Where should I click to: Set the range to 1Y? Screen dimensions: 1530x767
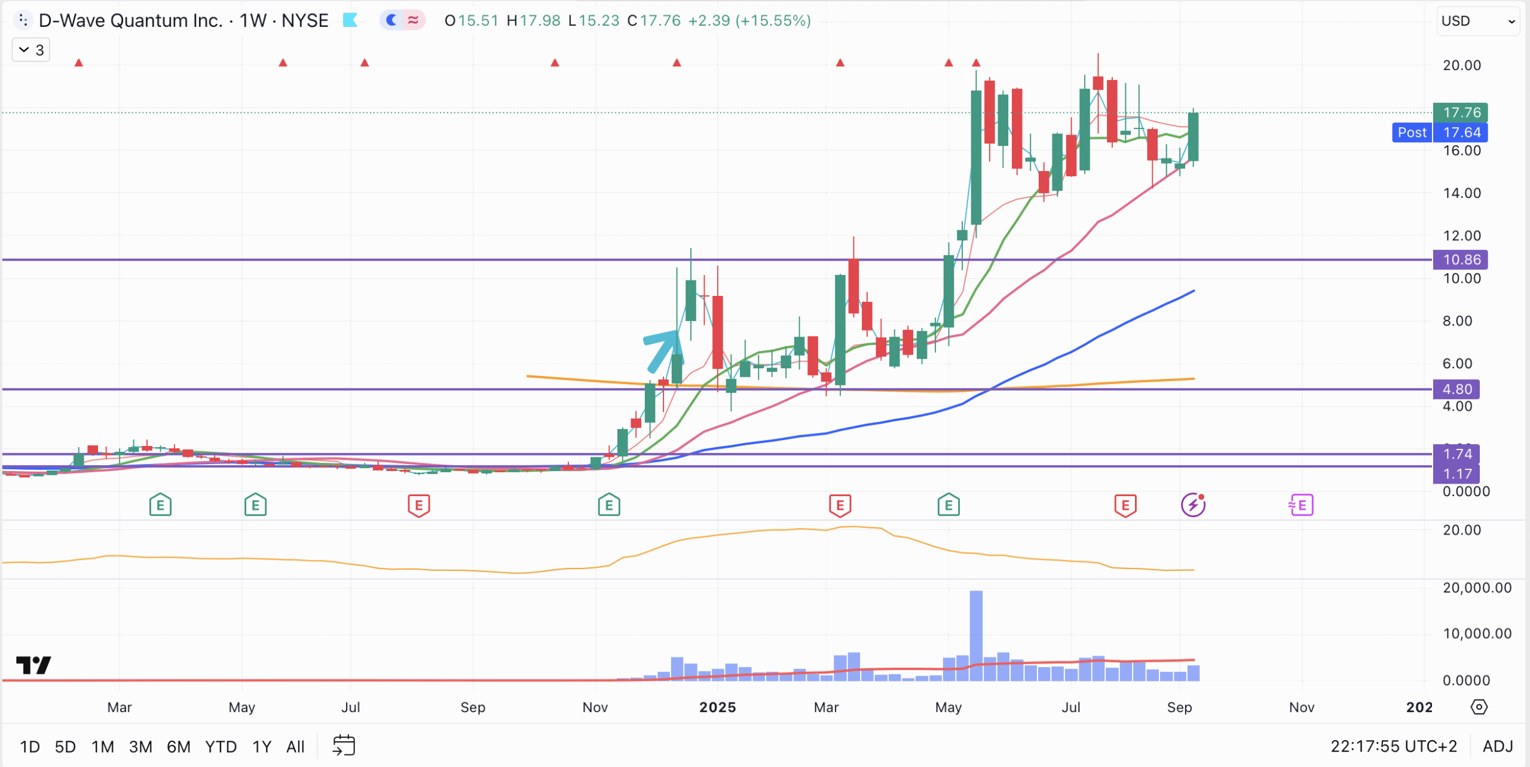[262, 747]
